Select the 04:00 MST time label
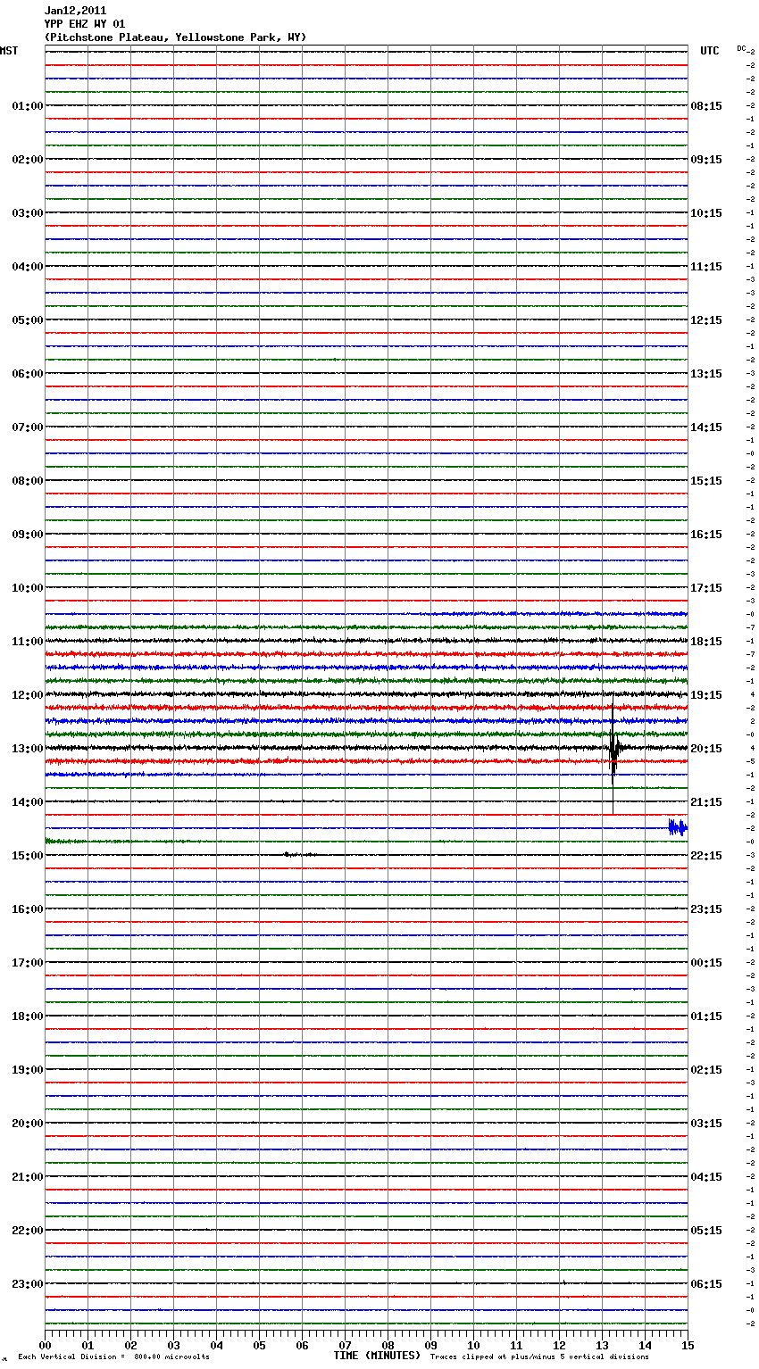This screenshot has height=1369, width=759. point(27,267)
